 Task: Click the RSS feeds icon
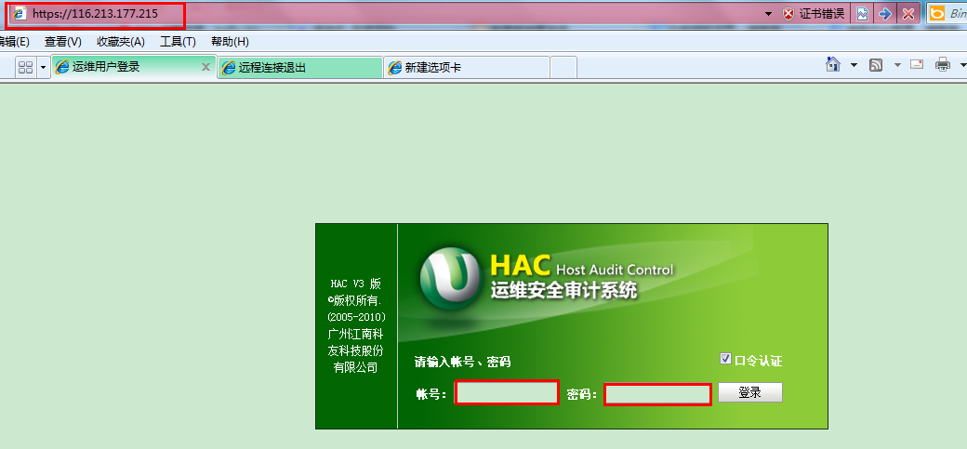(876, 65)
